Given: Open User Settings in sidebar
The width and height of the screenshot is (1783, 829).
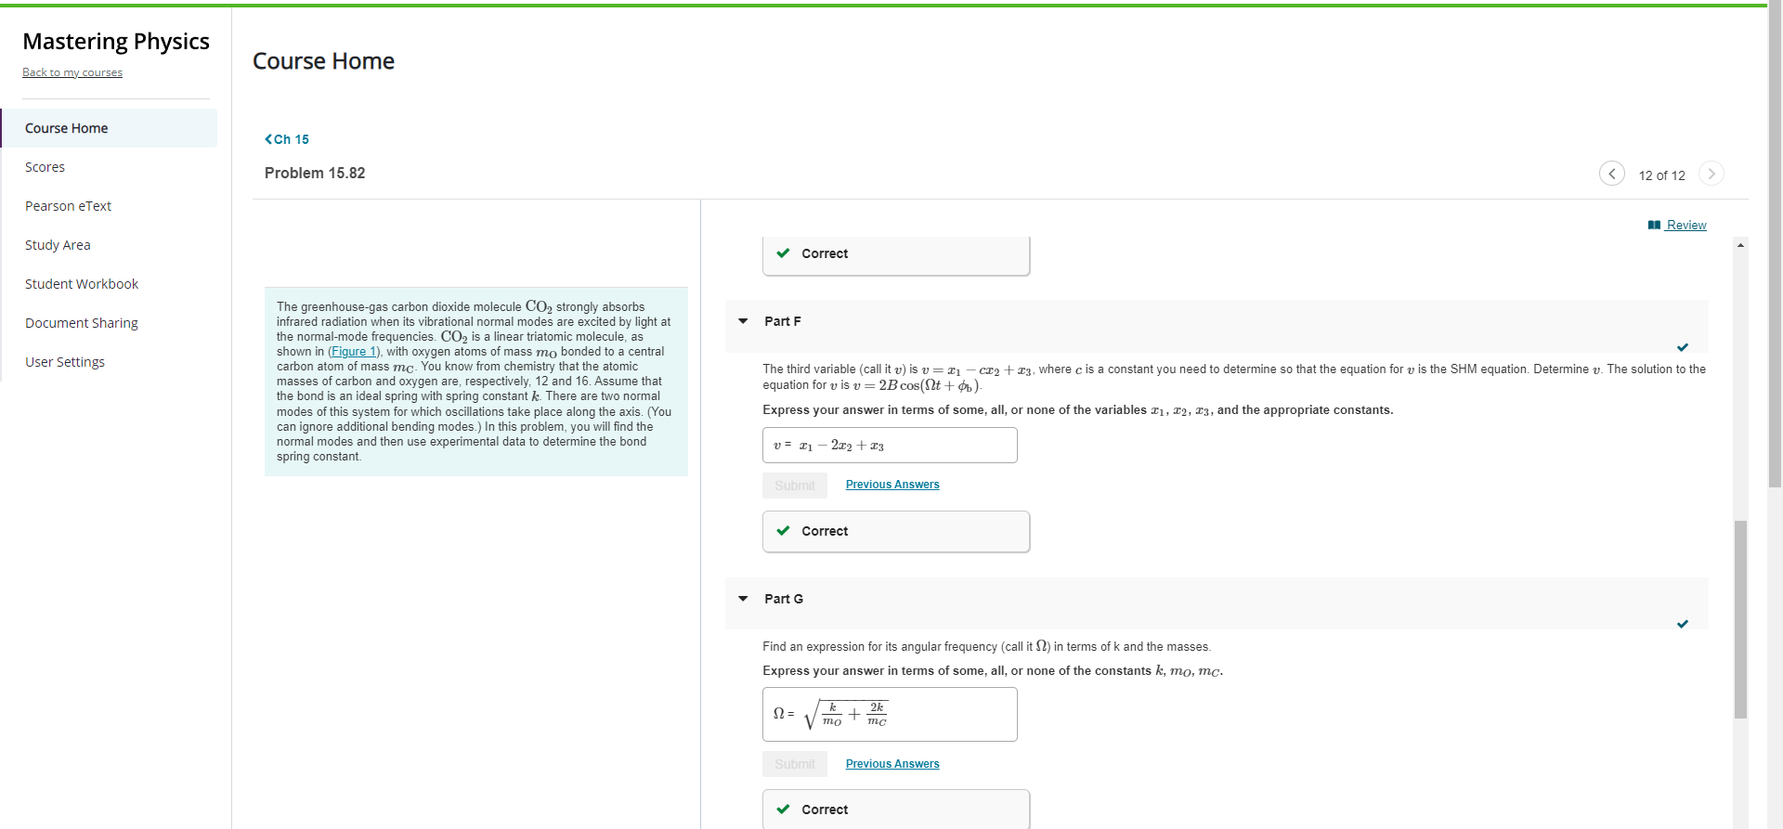Looking at the screenshot, I should click(x=65, y=362).
